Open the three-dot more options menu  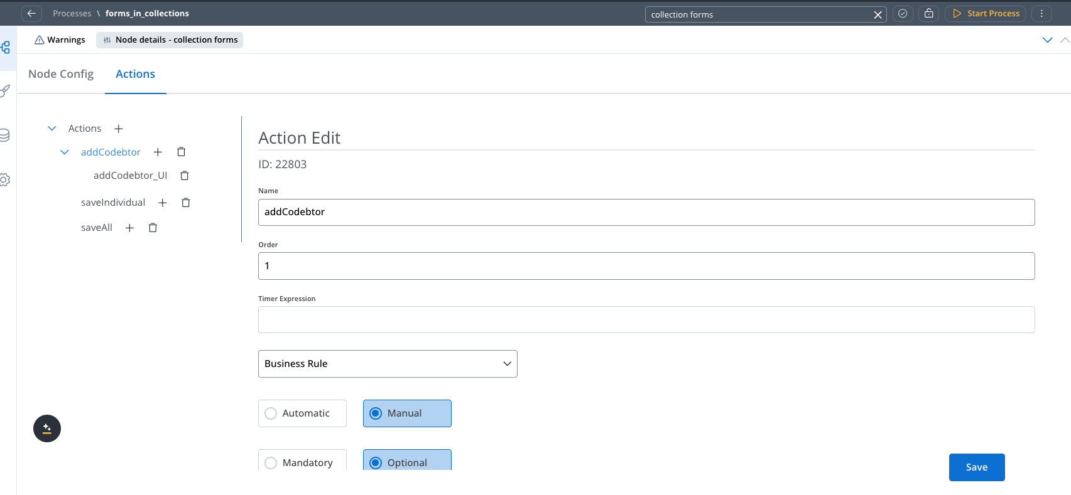click(x=1041, y=13)
